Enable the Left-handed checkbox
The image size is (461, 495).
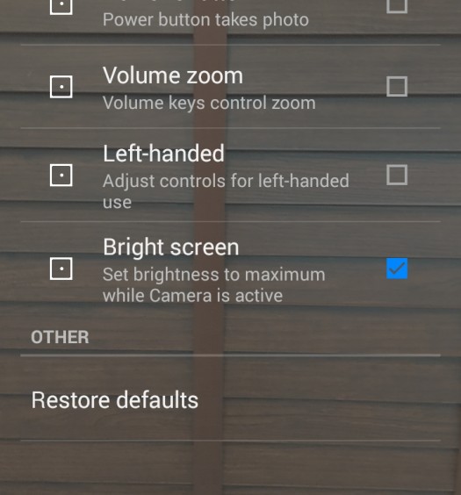tap(397, 175)
